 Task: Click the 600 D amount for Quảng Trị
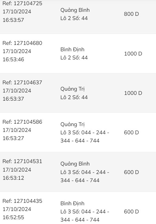pos(131,132)
